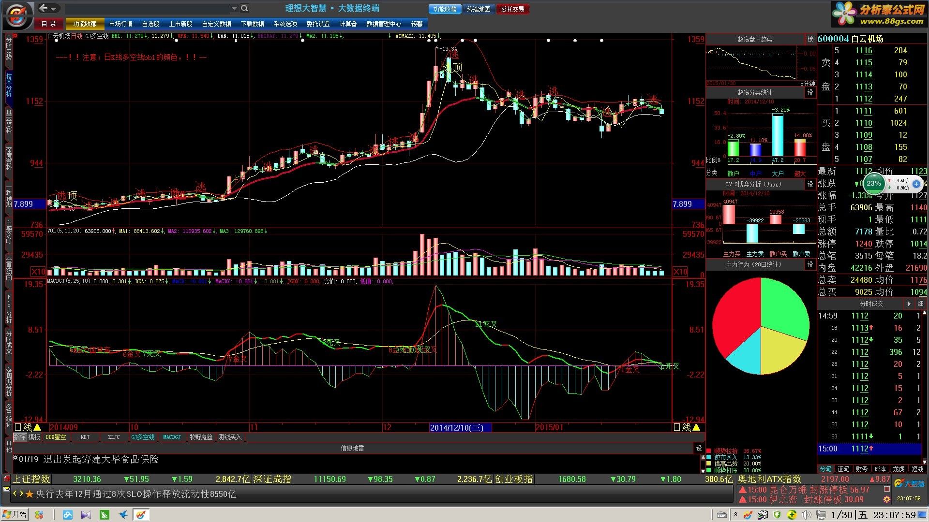Image resolution: width=929 pixels, height=522 pixels.
Task: Open the 下载数据 menu
Action: pyautogui.click(x=252, y=24)
